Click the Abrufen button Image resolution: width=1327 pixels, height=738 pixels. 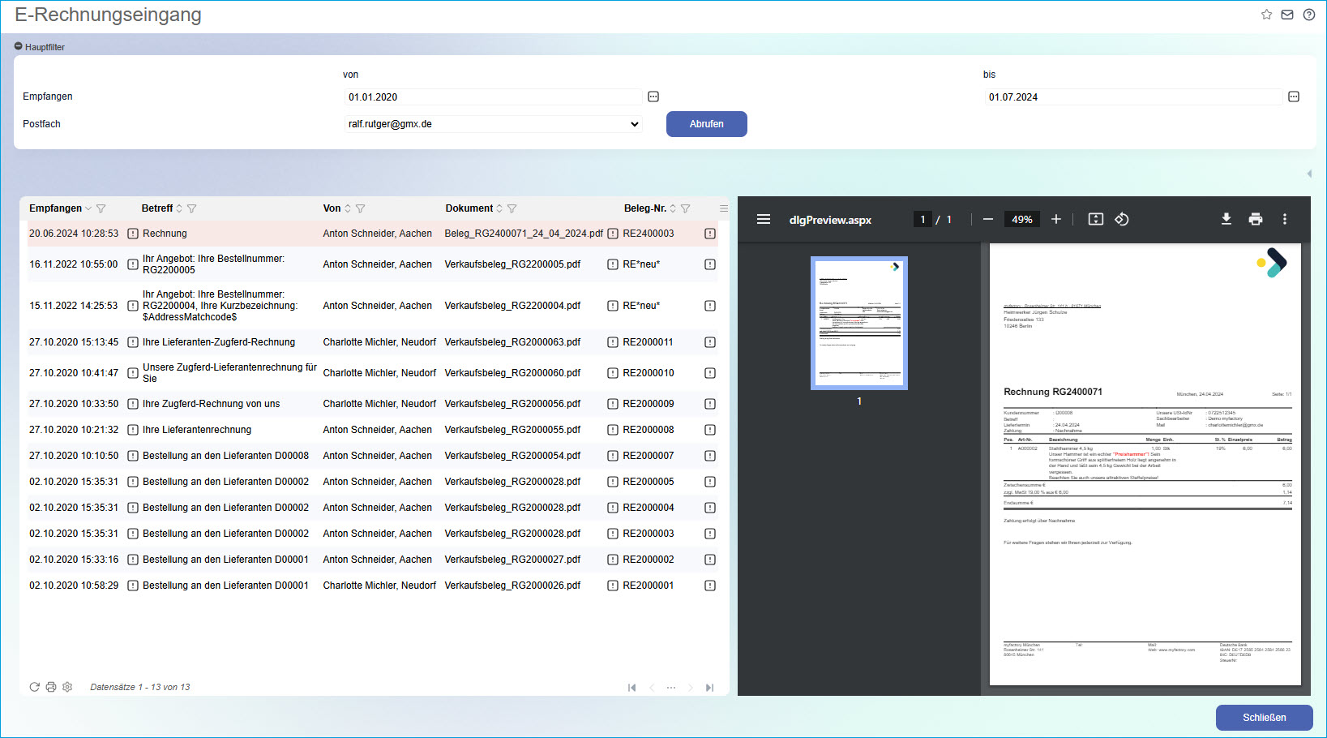[707, 124]
